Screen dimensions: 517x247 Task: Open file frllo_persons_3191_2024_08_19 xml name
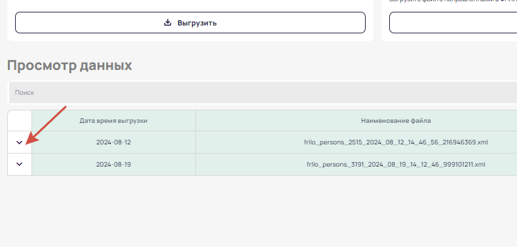(396, 164)
